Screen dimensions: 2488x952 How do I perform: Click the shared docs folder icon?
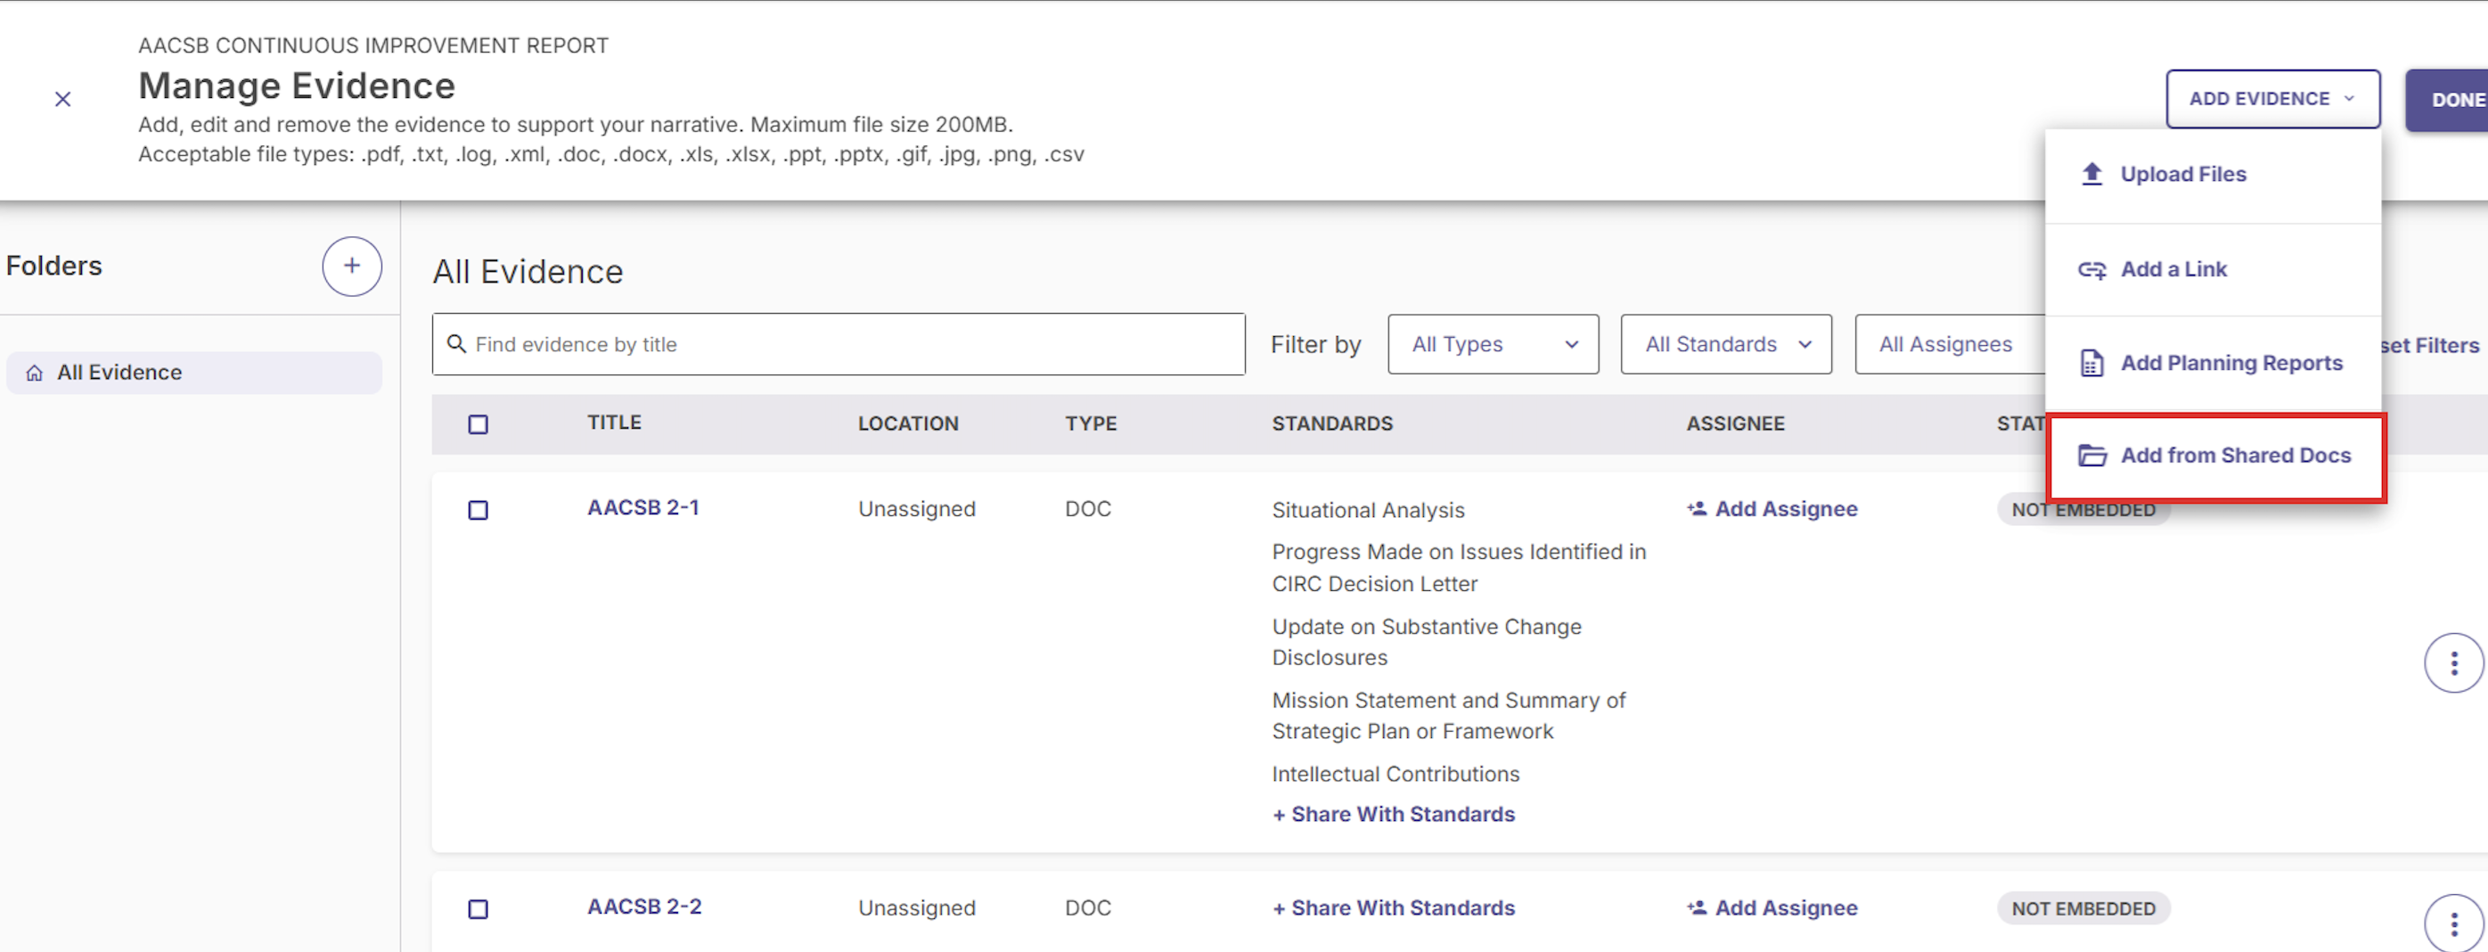click(x=2091, y=455)
